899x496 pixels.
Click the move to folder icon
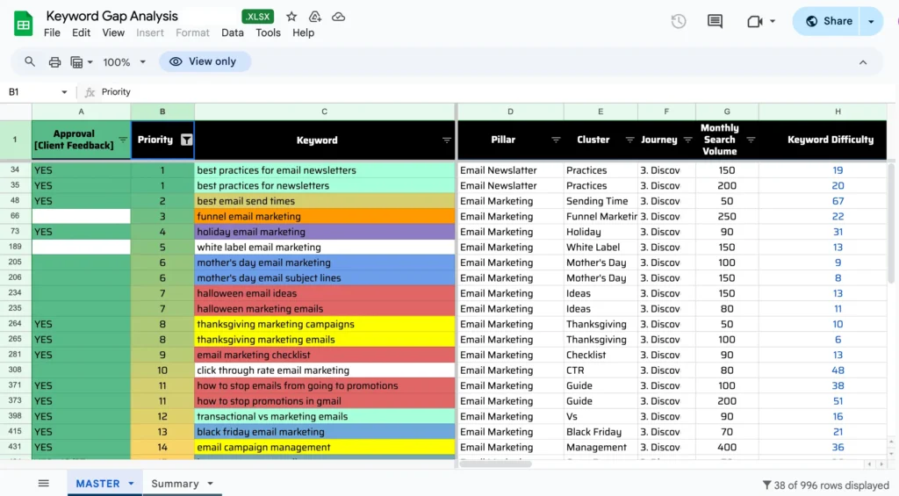[x=315, y=17]
